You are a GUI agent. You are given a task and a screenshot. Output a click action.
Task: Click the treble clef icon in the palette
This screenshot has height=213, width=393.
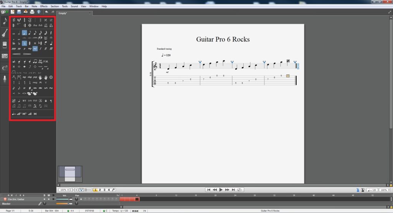point(14,20)
